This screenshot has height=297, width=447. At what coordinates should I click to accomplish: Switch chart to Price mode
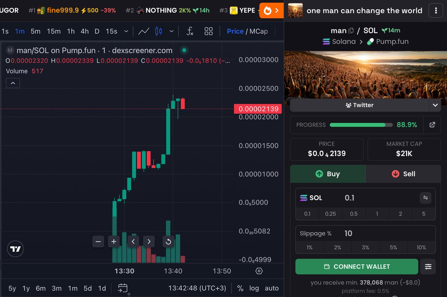235,31
